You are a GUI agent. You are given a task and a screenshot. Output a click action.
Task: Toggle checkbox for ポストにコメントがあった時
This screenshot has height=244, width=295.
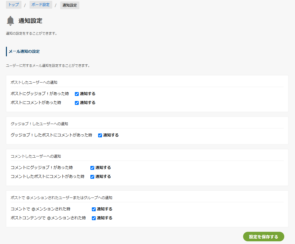[x=77, y=103]
